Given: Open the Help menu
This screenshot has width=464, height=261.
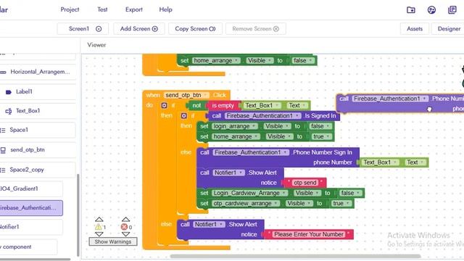Looking at the screenshot, I should tap(165, 9).
